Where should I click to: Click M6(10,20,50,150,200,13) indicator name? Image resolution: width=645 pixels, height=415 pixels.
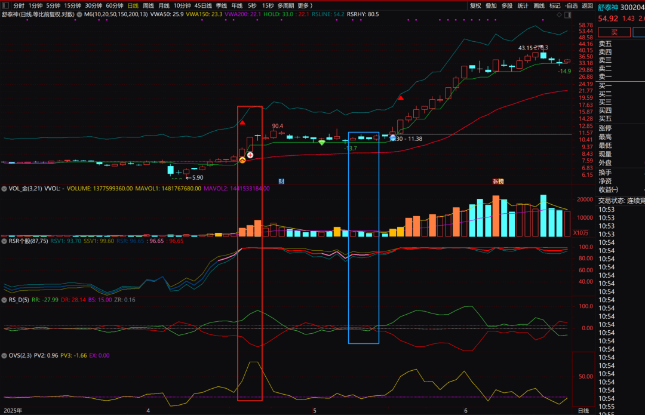(x=116, y=14)
